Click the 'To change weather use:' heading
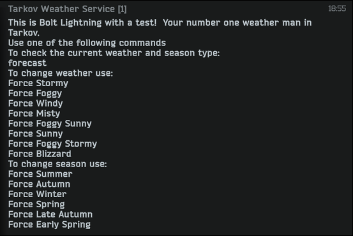Viewport: 353px width, 236px height. pos(61,73)
